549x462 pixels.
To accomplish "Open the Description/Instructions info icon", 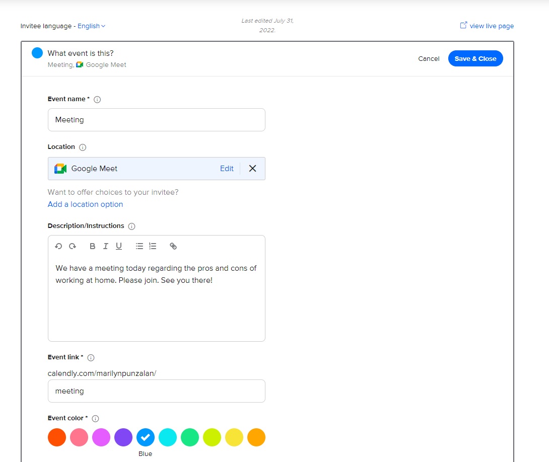I will (131, 226).
